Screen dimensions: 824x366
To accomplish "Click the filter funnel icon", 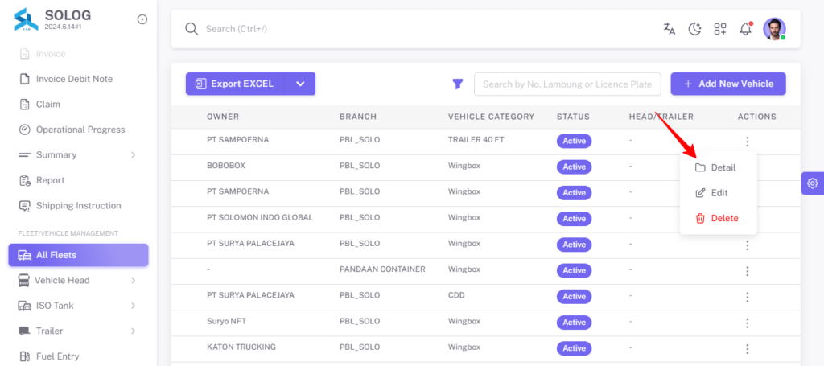I will pyautogui.click(x=458, y=84).
